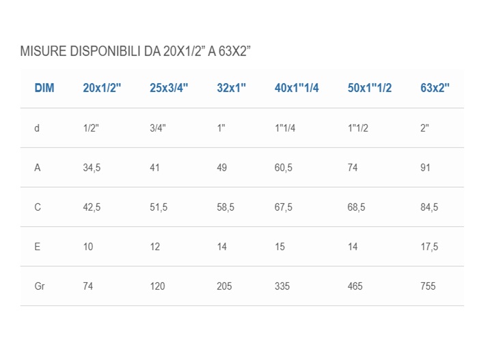Click the 40x1"1/4 column header
The image size is (488, 349).
(x=297, y=88)
